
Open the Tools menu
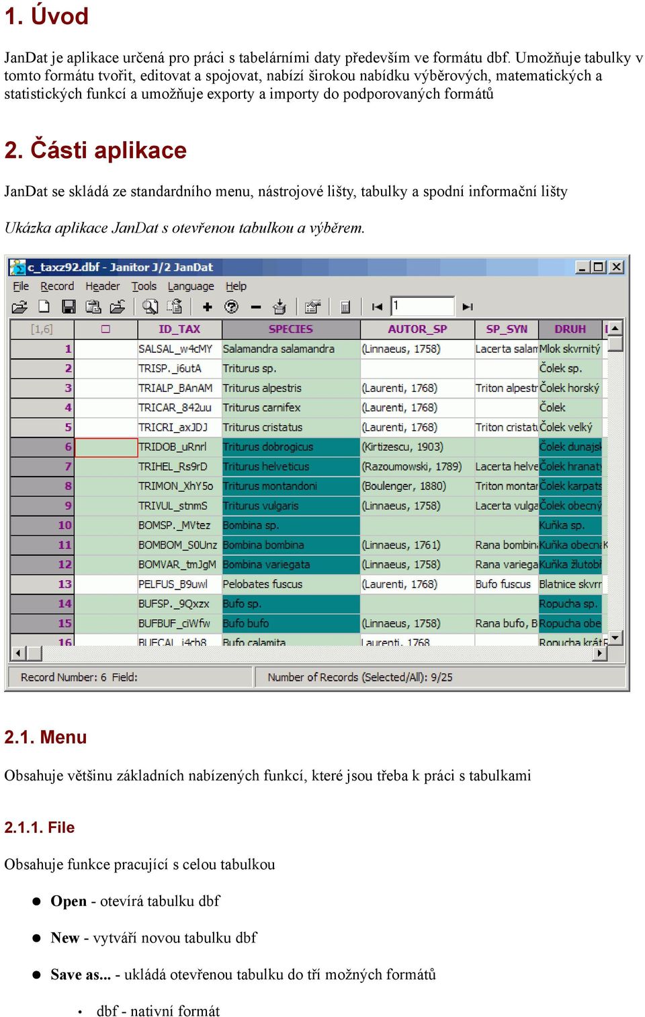click(144, 286)
